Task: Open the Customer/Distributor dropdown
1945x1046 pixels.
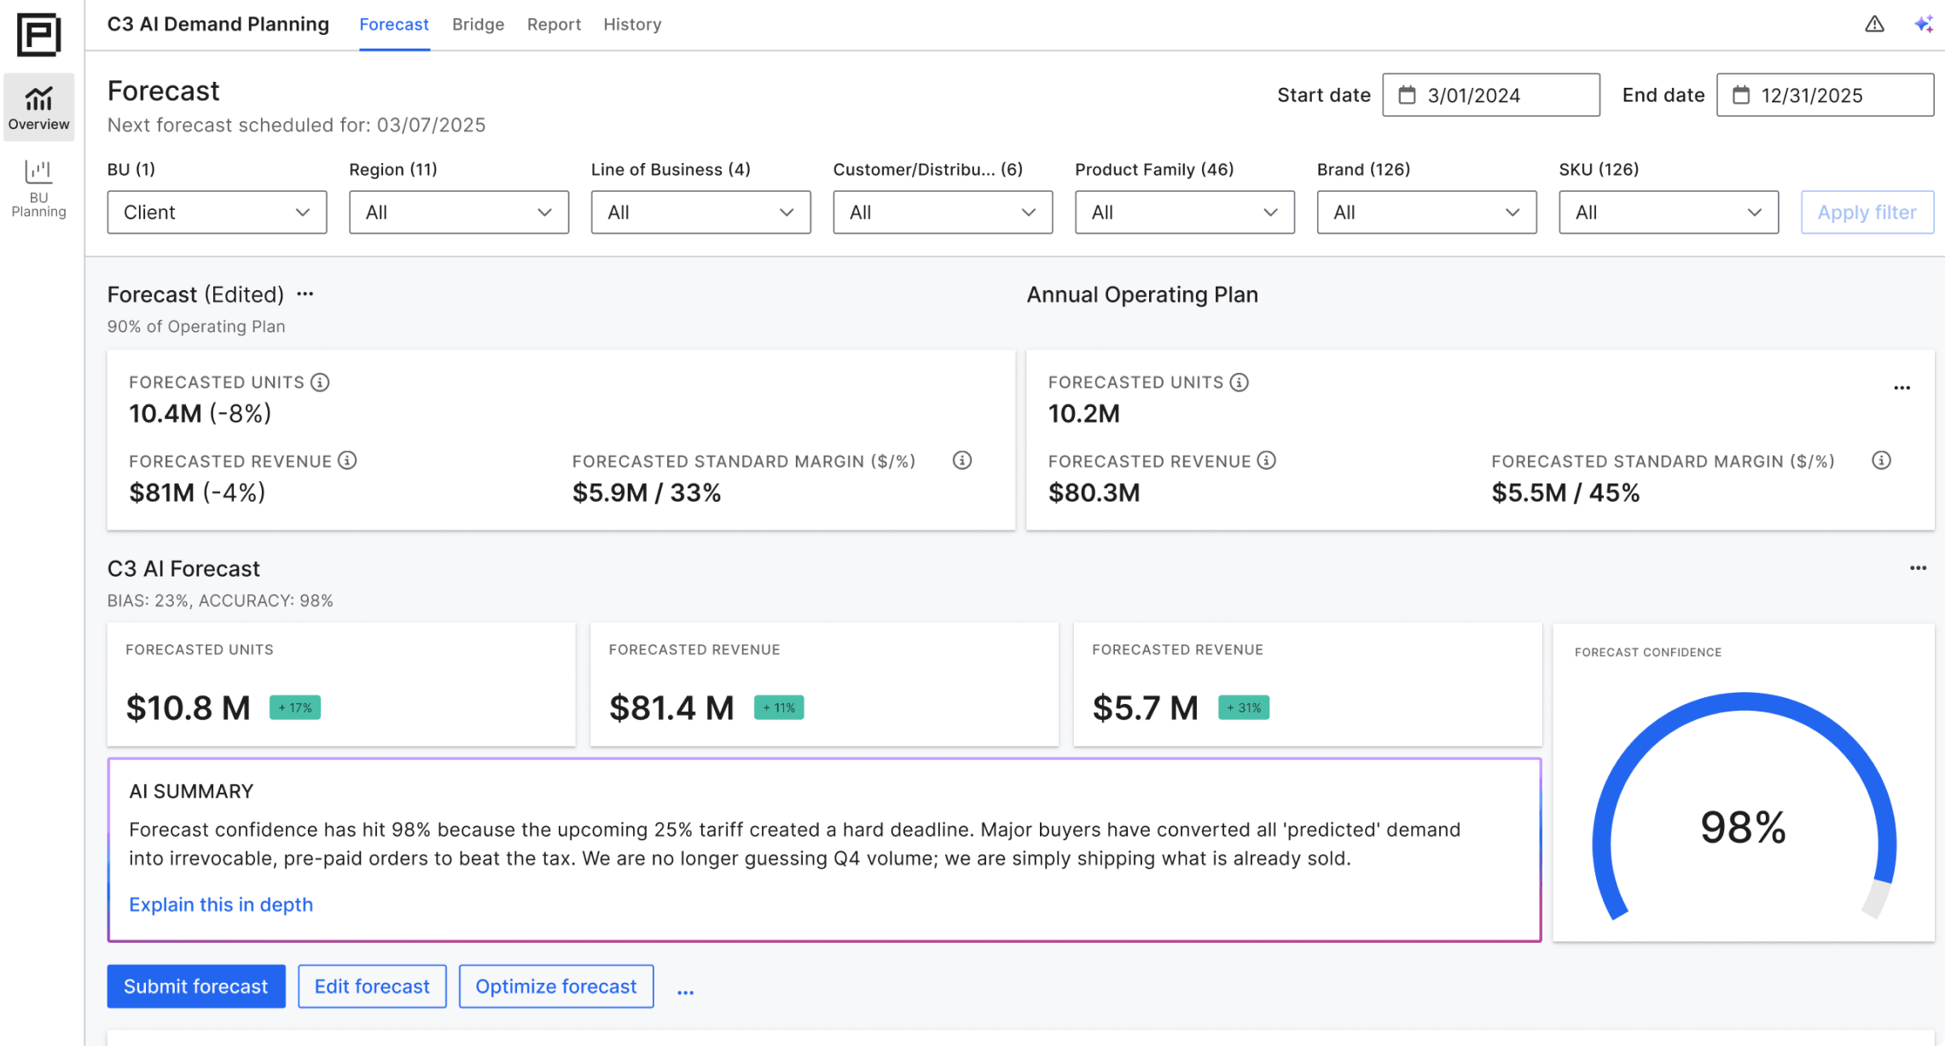Action: (943, 212)
